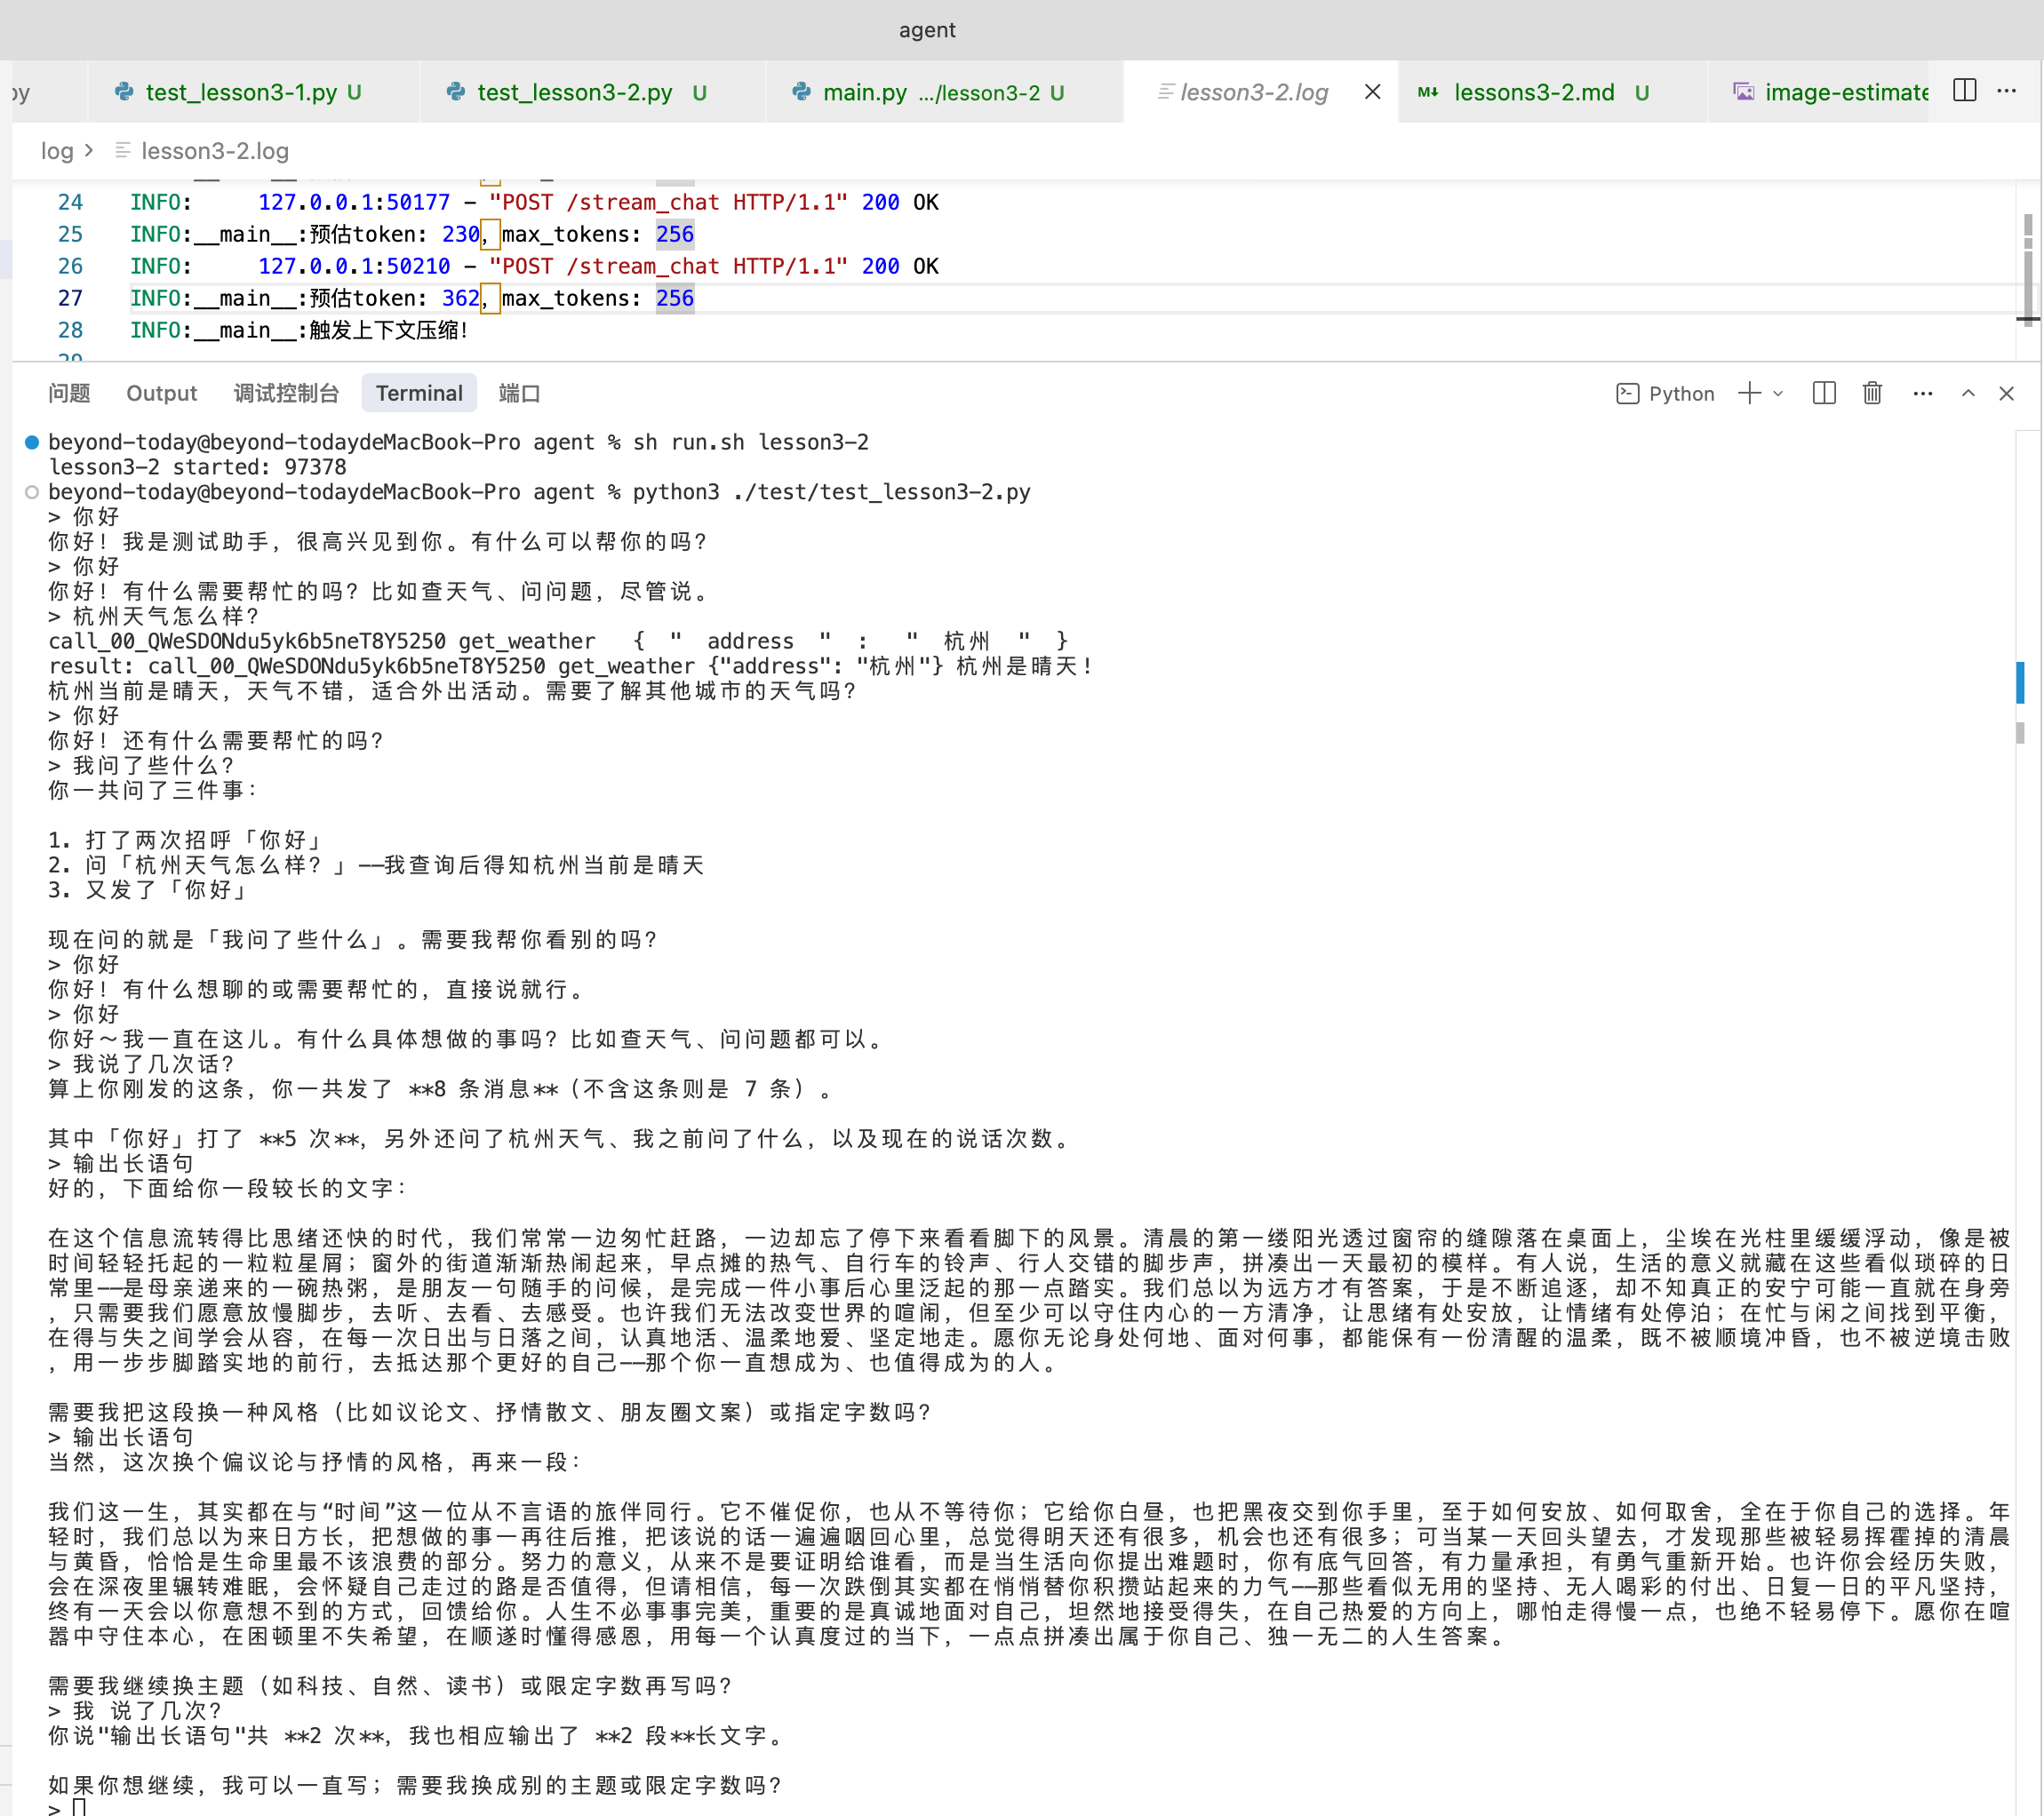
Task: Click log line number 27
Action: point(70,299)
